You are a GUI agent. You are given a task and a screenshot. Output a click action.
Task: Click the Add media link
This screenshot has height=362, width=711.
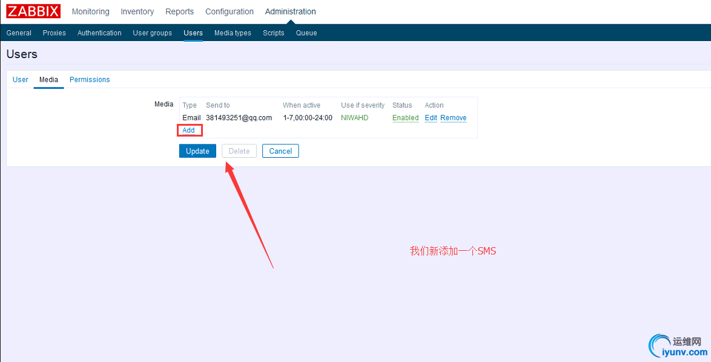(188, 131)
